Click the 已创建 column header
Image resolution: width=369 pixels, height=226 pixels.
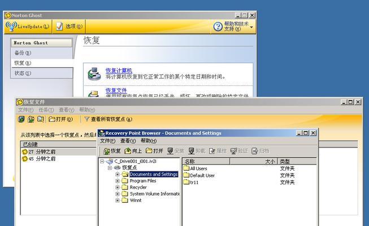59,144
